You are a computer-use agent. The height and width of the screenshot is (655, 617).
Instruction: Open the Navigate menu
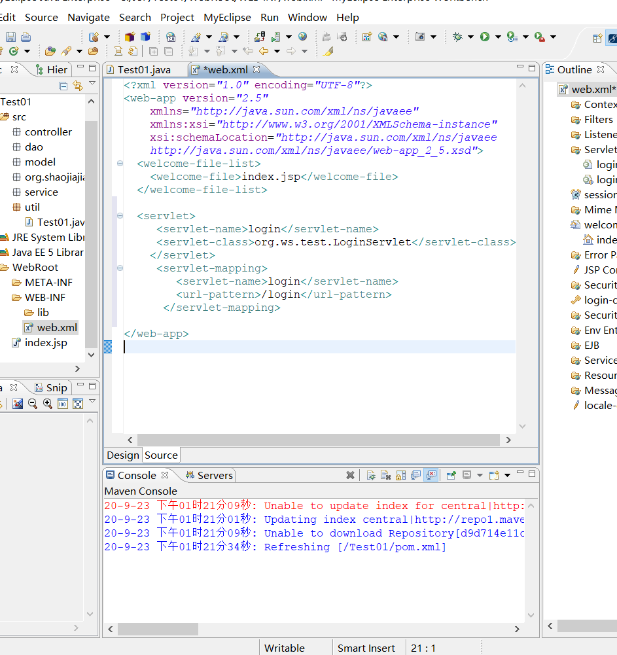[88, 18]
